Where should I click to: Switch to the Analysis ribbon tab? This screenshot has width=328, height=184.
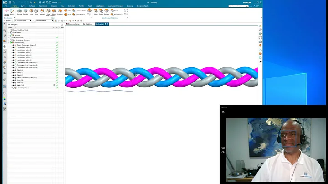[x=54, y=6]
